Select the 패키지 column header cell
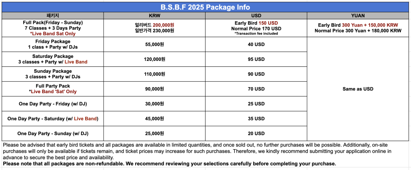Viewport: 411px width, 170px height. coord(53,15)
